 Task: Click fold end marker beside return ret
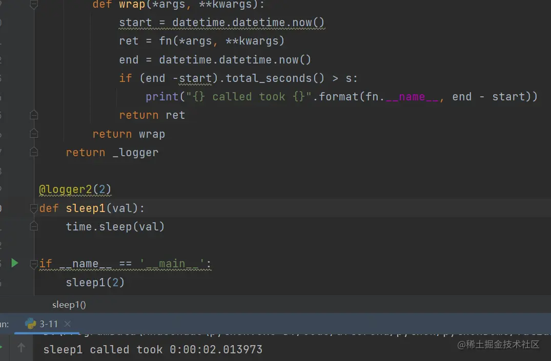(34, 115)
